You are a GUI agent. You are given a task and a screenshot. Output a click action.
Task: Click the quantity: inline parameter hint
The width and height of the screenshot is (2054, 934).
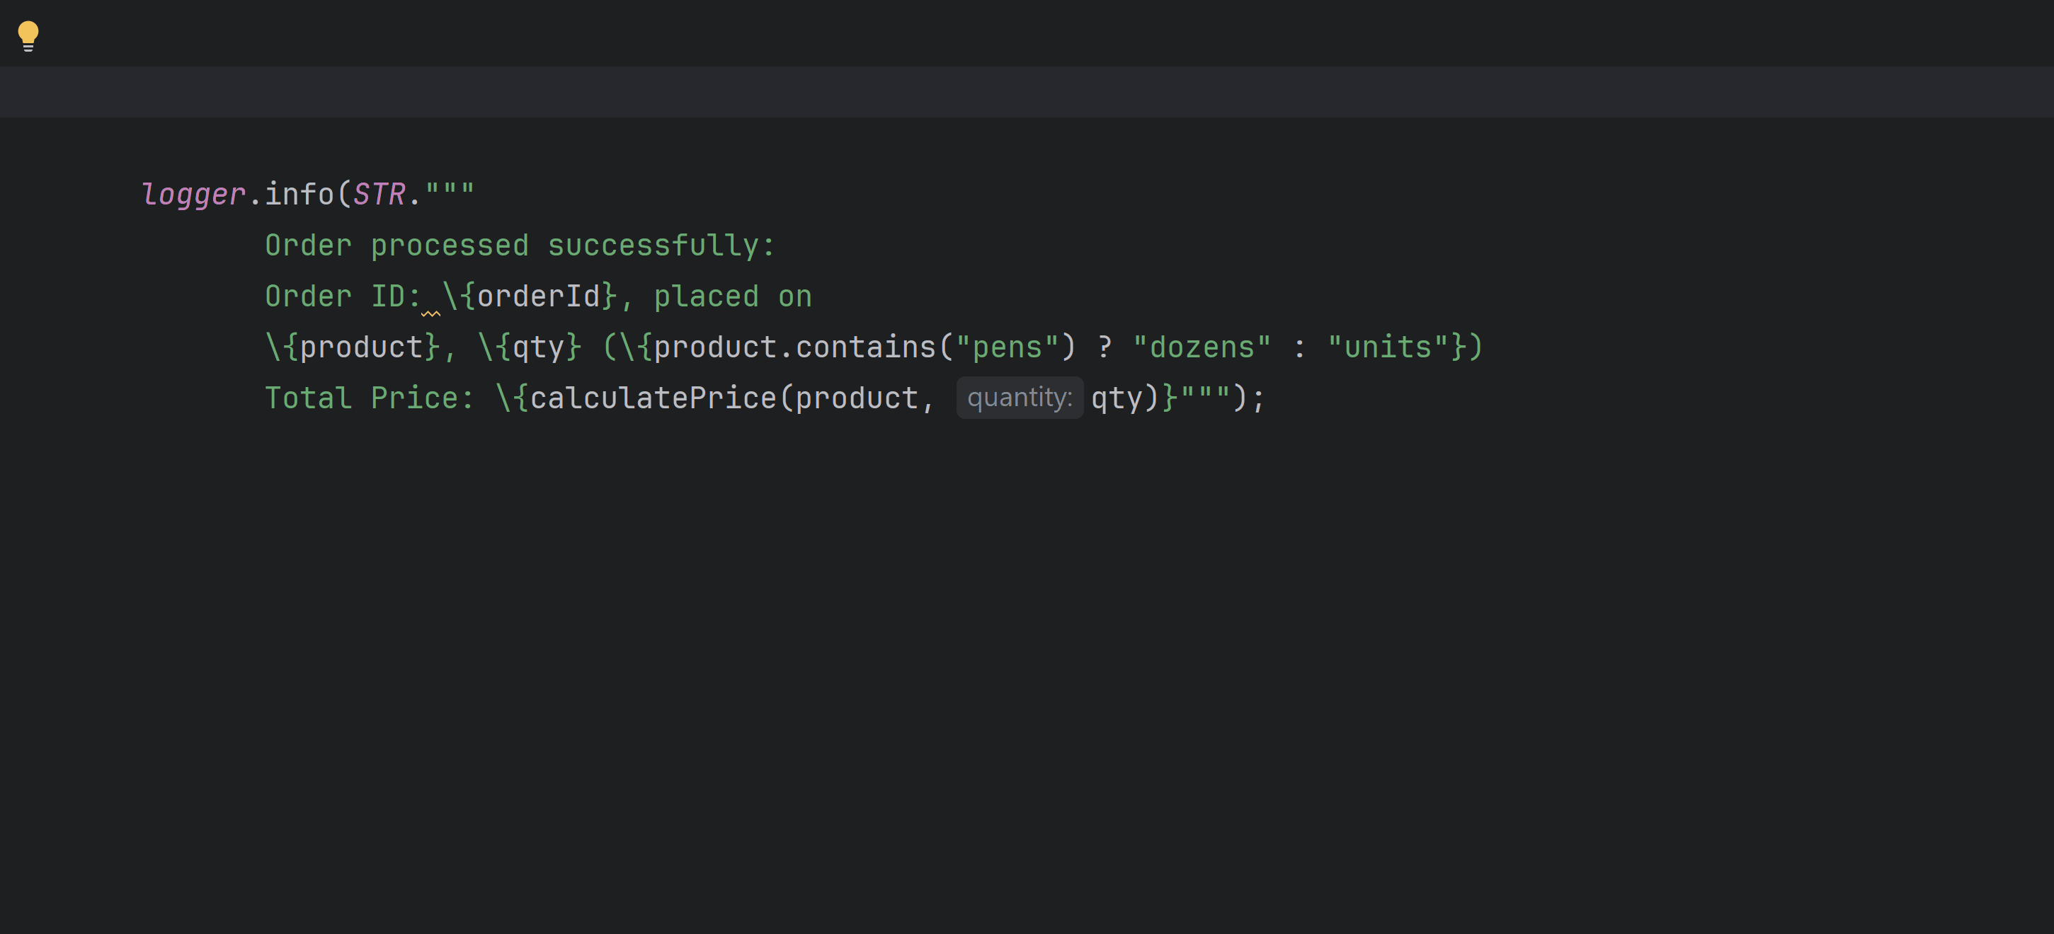1019,396
